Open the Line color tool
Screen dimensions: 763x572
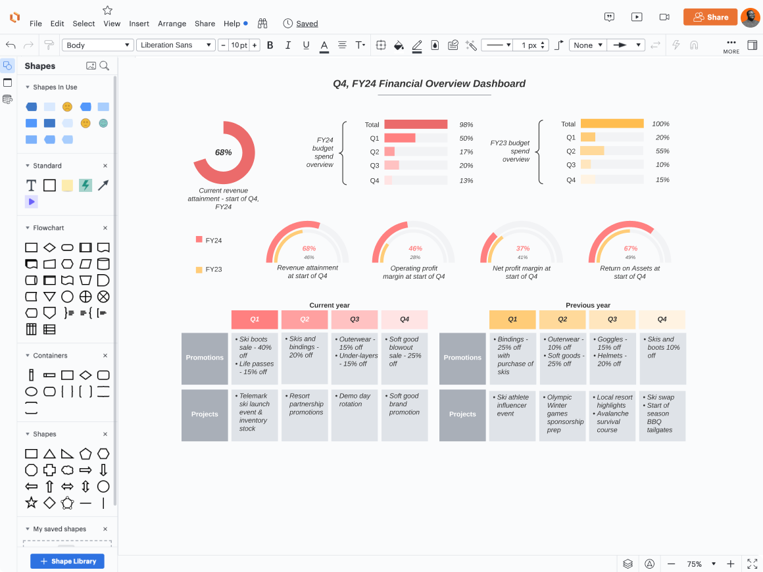click(x=417, y=45)
